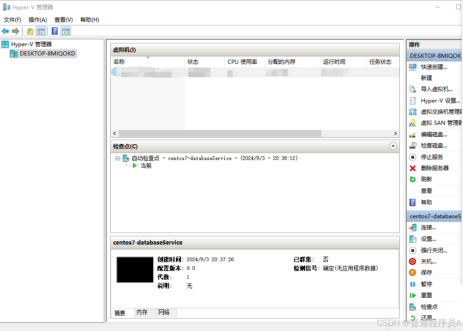The image size is (463, 331).
Task: Open Hyper-V 设置 icon
Action: [413, 101]
